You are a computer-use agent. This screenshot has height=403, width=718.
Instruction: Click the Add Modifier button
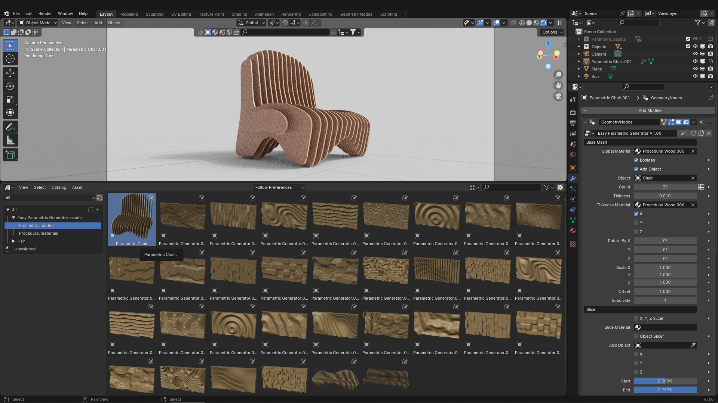pyautogui.click(x=651, y=110)
